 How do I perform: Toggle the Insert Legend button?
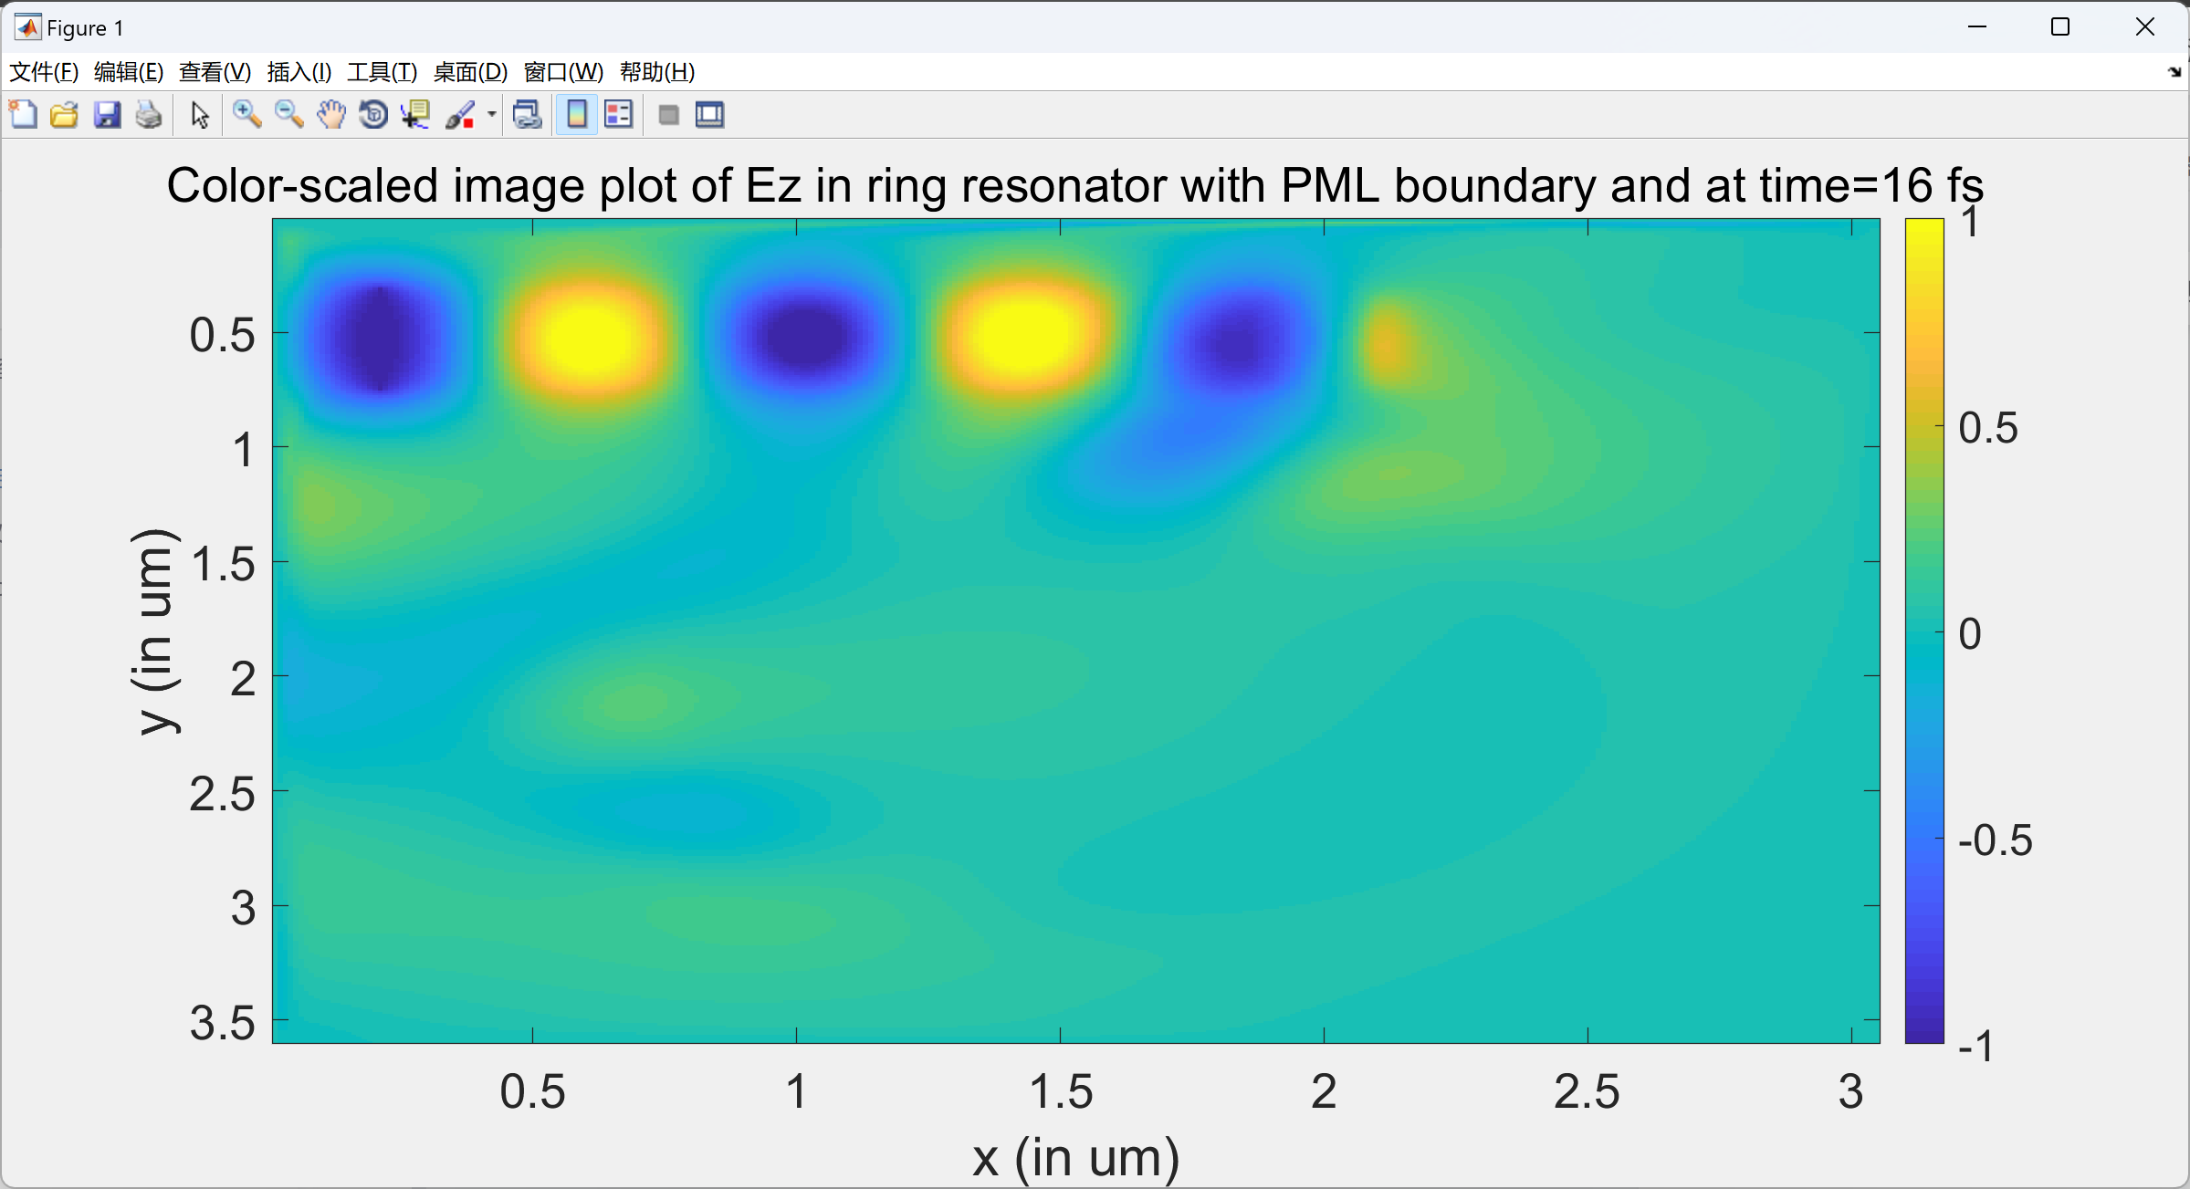pos(619,115)
